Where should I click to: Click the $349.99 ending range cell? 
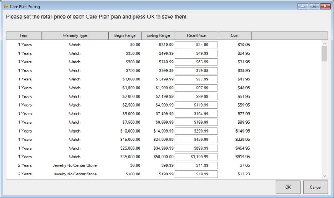coord(166,45)
